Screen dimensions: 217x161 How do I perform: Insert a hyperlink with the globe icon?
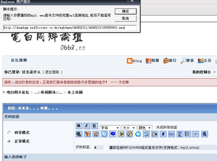[79, 134]
